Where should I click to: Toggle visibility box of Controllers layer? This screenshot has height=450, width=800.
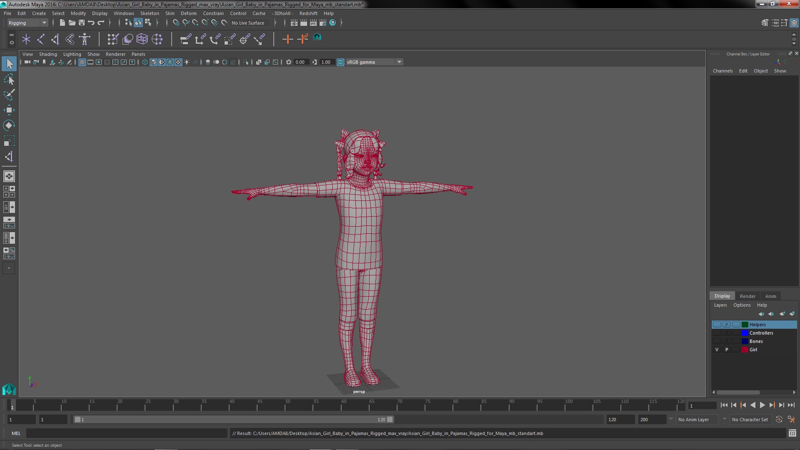(x=717, y=333)
